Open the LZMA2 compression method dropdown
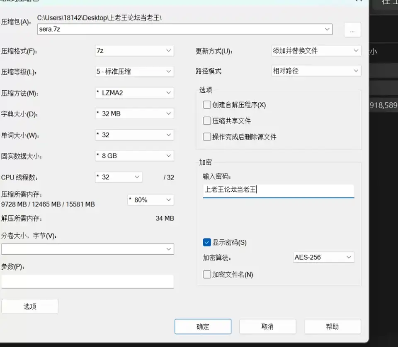398x347 pixels. [134, 93]
